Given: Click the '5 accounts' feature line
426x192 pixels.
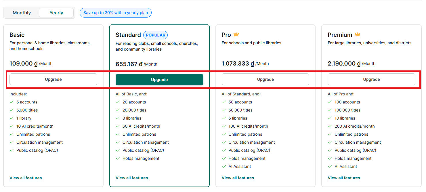Looking at the screenshot, I should tap(27, 102).
